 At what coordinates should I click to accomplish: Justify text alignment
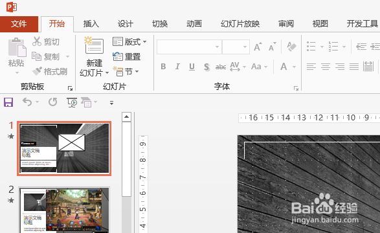[354, 67]
